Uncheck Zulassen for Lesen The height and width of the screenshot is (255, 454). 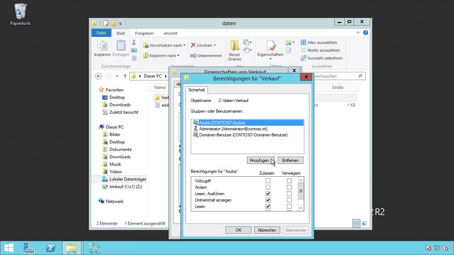click(x=268, y=206)
